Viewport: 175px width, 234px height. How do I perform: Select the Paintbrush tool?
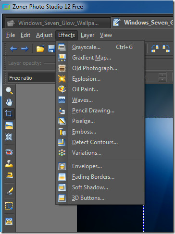[x=9, y=191]
